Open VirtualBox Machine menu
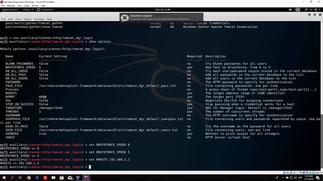Viewport: 323px width, 181px height. [11, 6]
